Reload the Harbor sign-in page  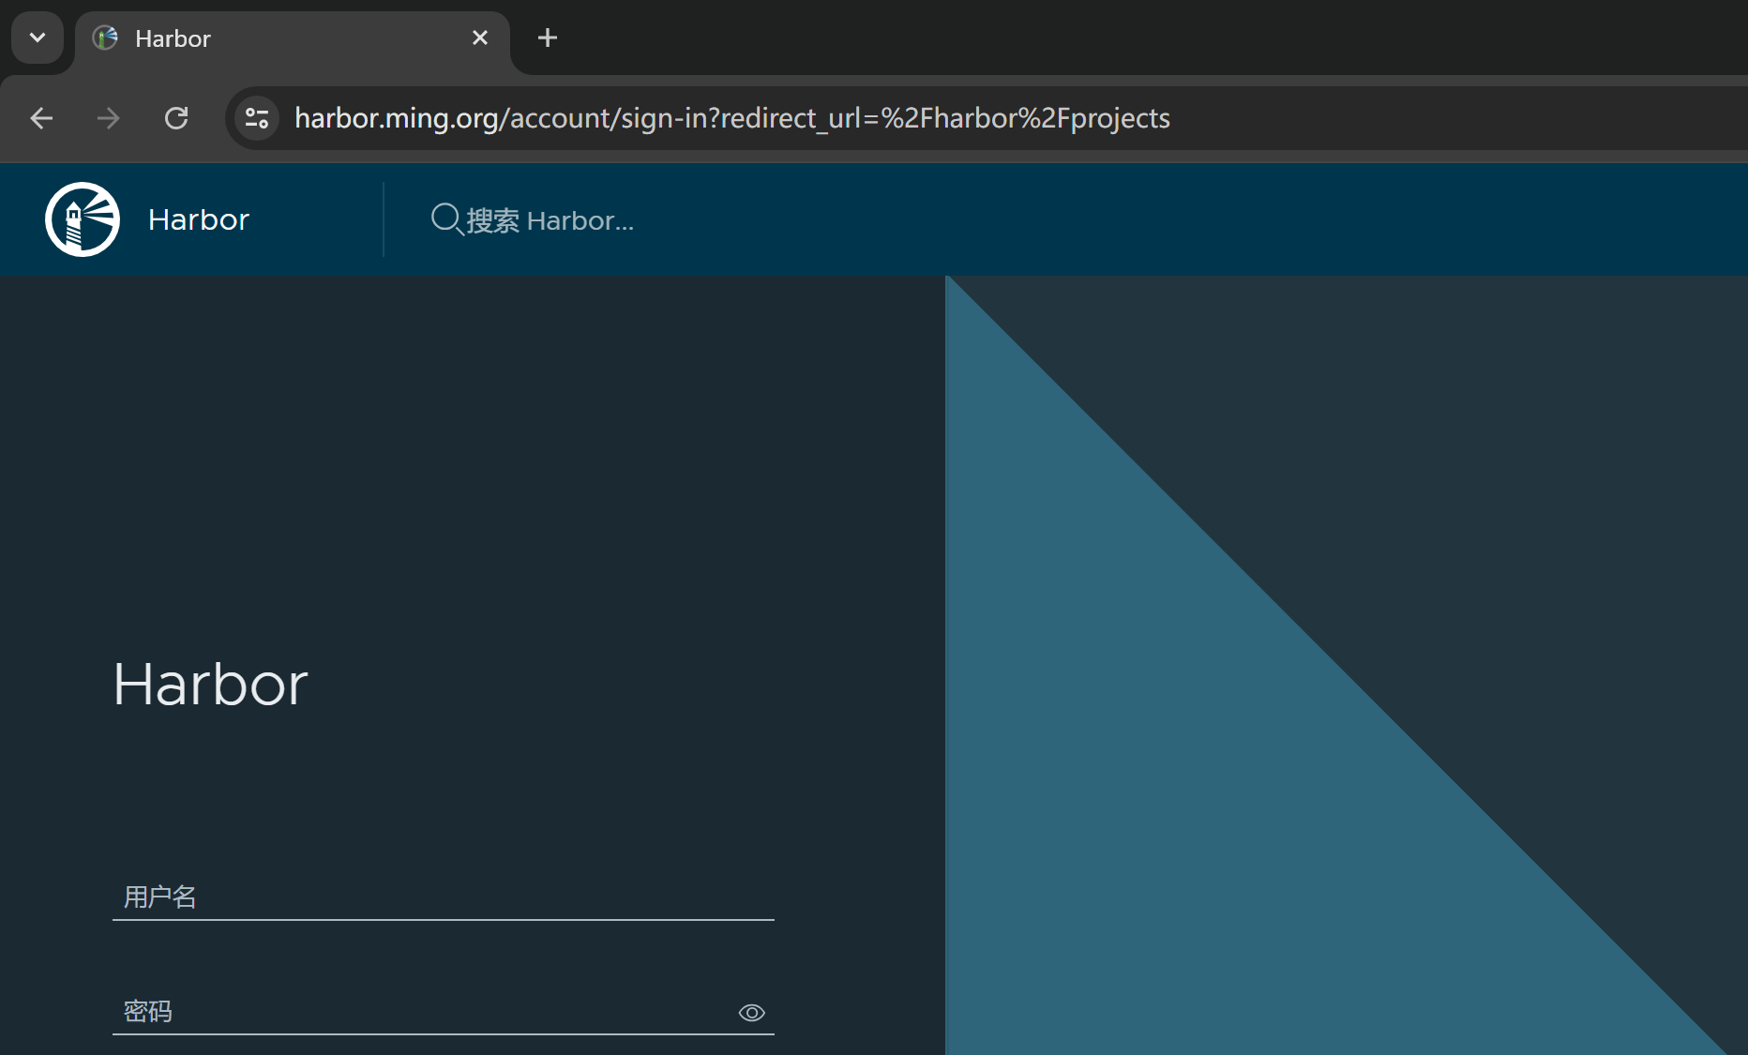point(176,118)
